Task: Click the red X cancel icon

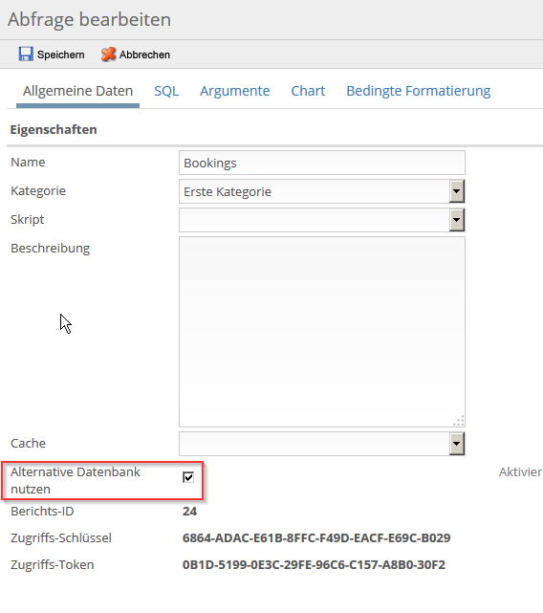Action: coord(108,54)
